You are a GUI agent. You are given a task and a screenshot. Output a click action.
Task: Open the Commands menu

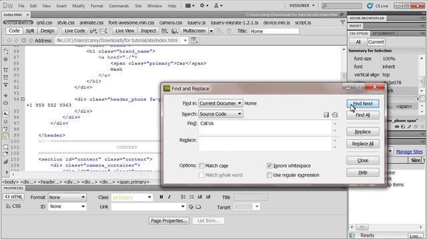pyautogui.click(x=119, y=6)
